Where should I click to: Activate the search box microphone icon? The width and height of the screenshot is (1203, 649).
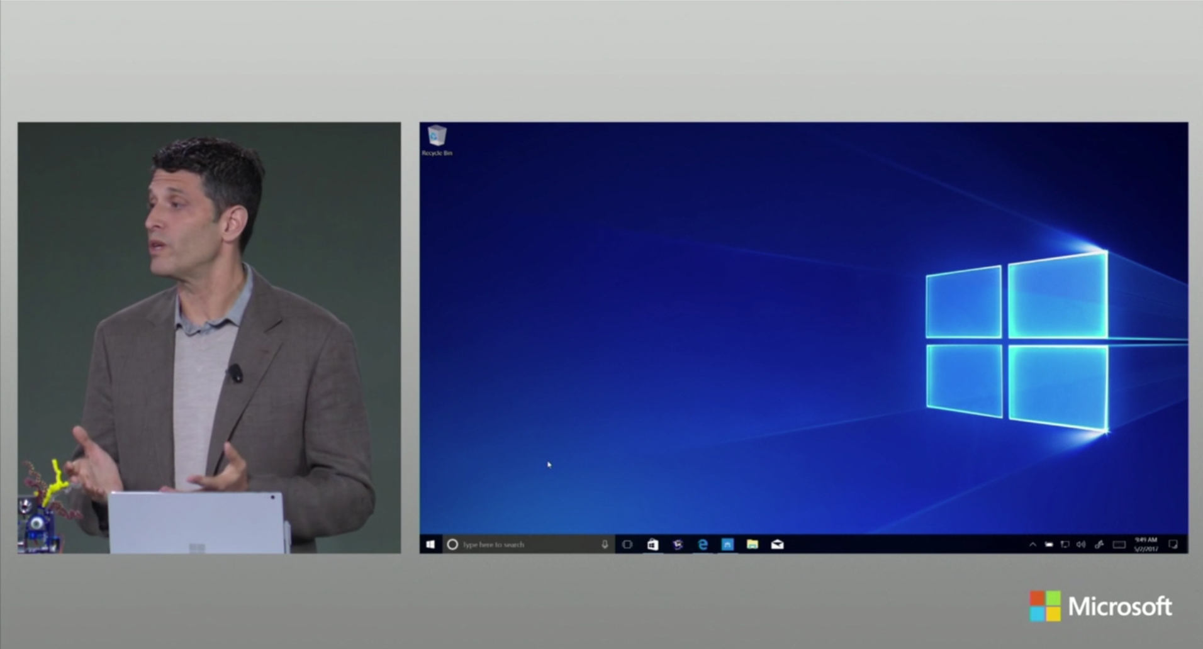coord(605,545)
